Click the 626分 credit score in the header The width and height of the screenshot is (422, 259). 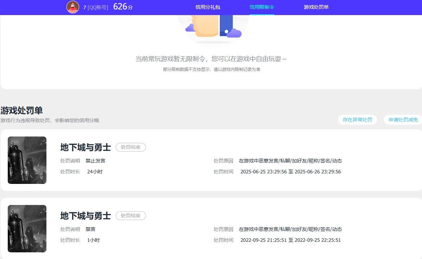[123, 7]
